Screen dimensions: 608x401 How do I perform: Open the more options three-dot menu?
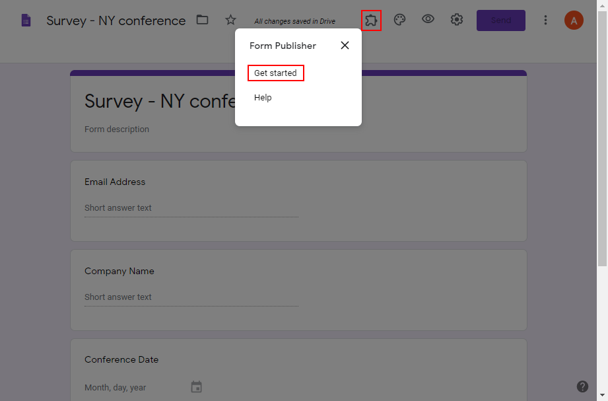click(545, 20)
